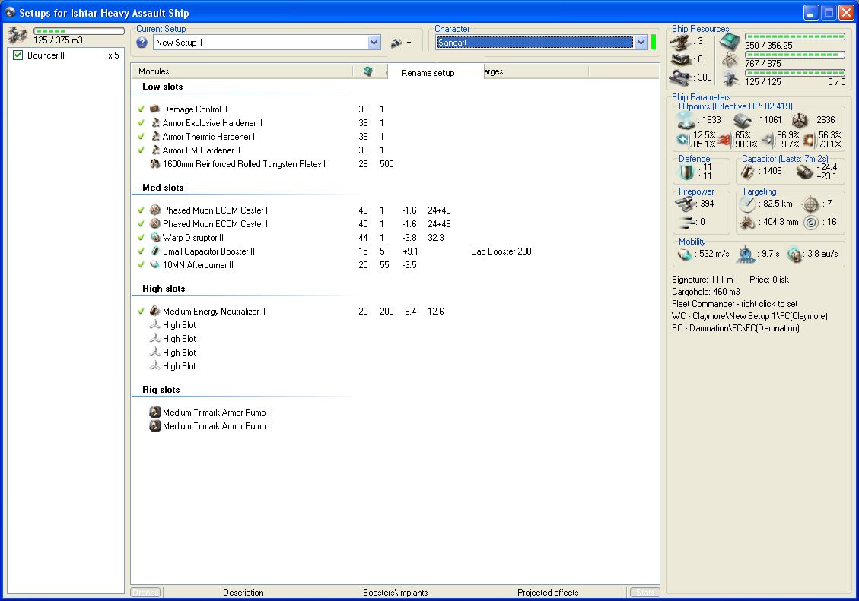This screenshot has height=601, width=859.
Task: Click the Rig slots section header
Action: pos(161,390)
